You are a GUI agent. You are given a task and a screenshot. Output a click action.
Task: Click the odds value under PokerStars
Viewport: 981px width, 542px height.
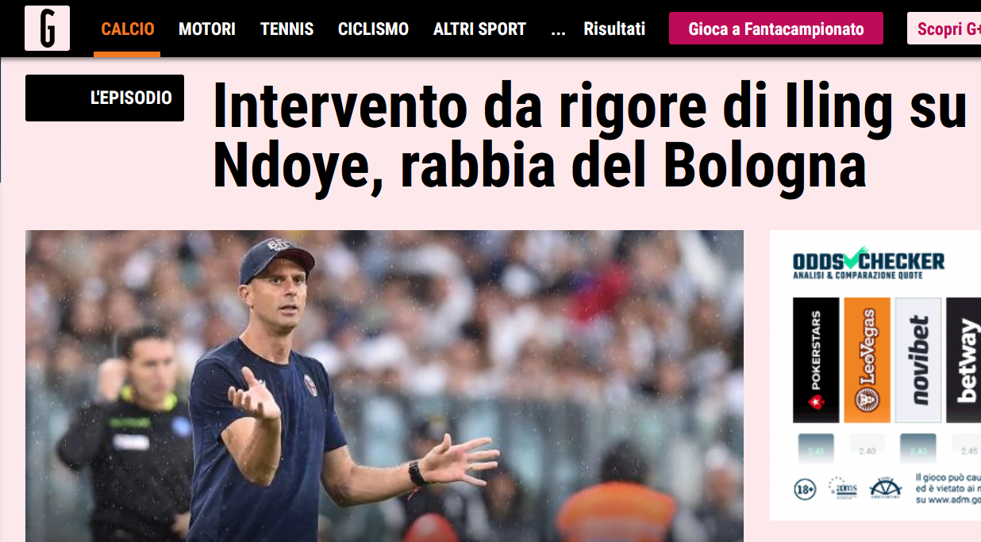pos(816,450)
